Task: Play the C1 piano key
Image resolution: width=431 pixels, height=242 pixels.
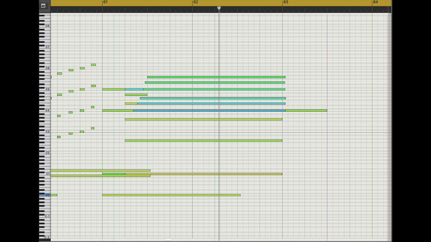Action: coord(45,174)
